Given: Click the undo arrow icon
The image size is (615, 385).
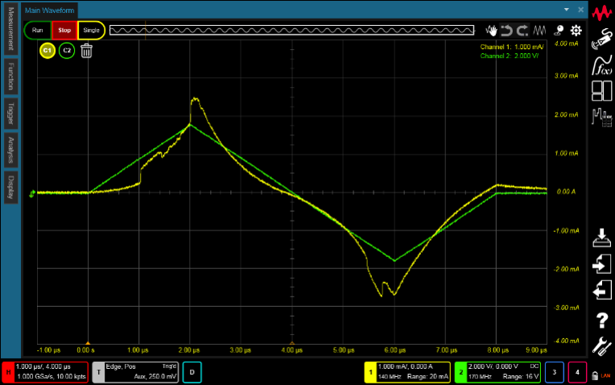Looking at the screenshot, I should (506, 31).
